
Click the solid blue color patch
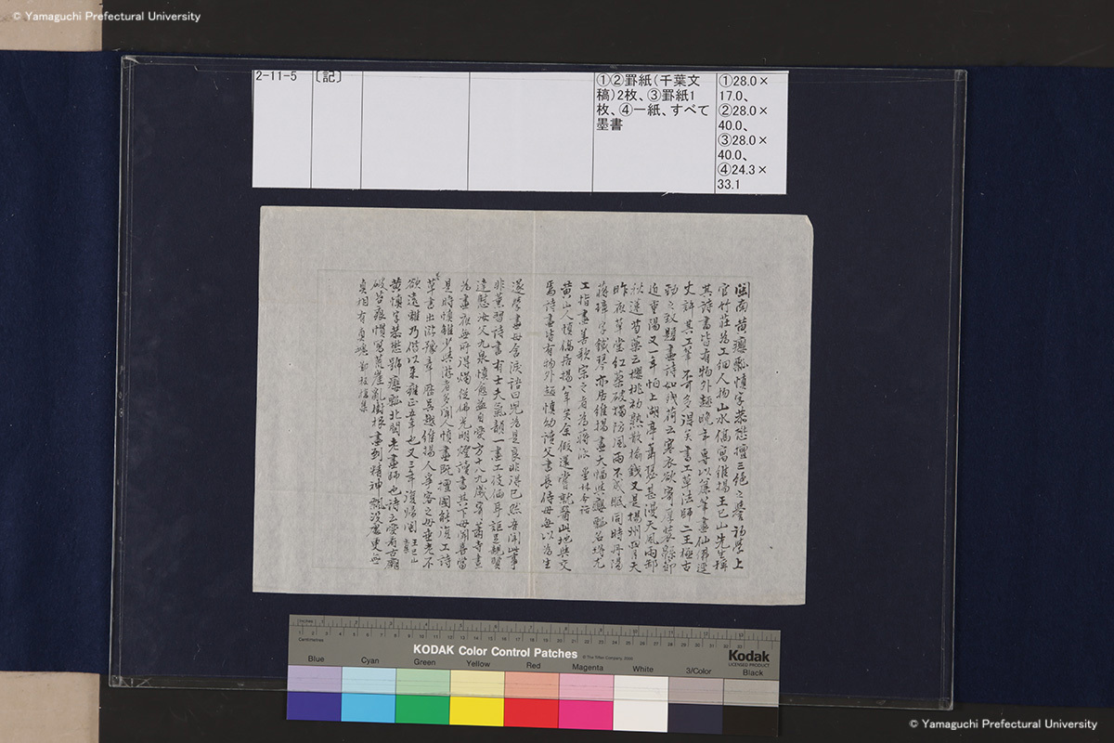(314, 707)
